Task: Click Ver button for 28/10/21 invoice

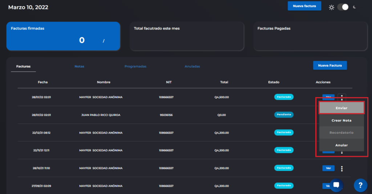Action: 328,169
